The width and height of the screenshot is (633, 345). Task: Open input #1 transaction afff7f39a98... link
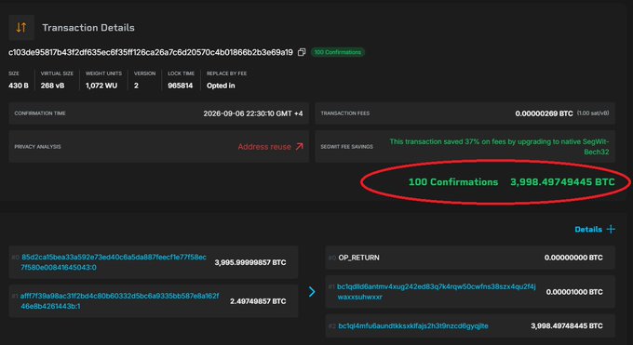[x=119, y=301]
